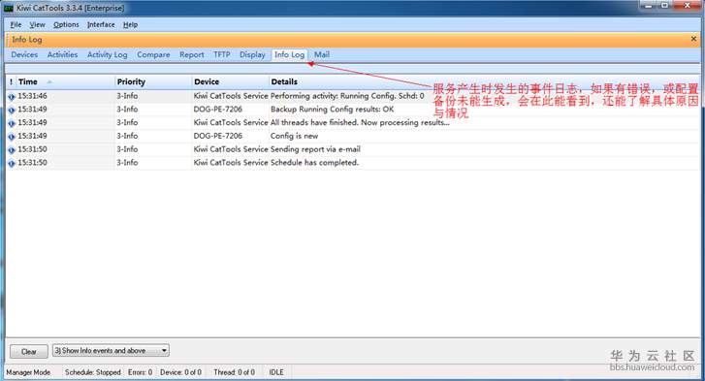Click info icon of Sending report row

12,150
